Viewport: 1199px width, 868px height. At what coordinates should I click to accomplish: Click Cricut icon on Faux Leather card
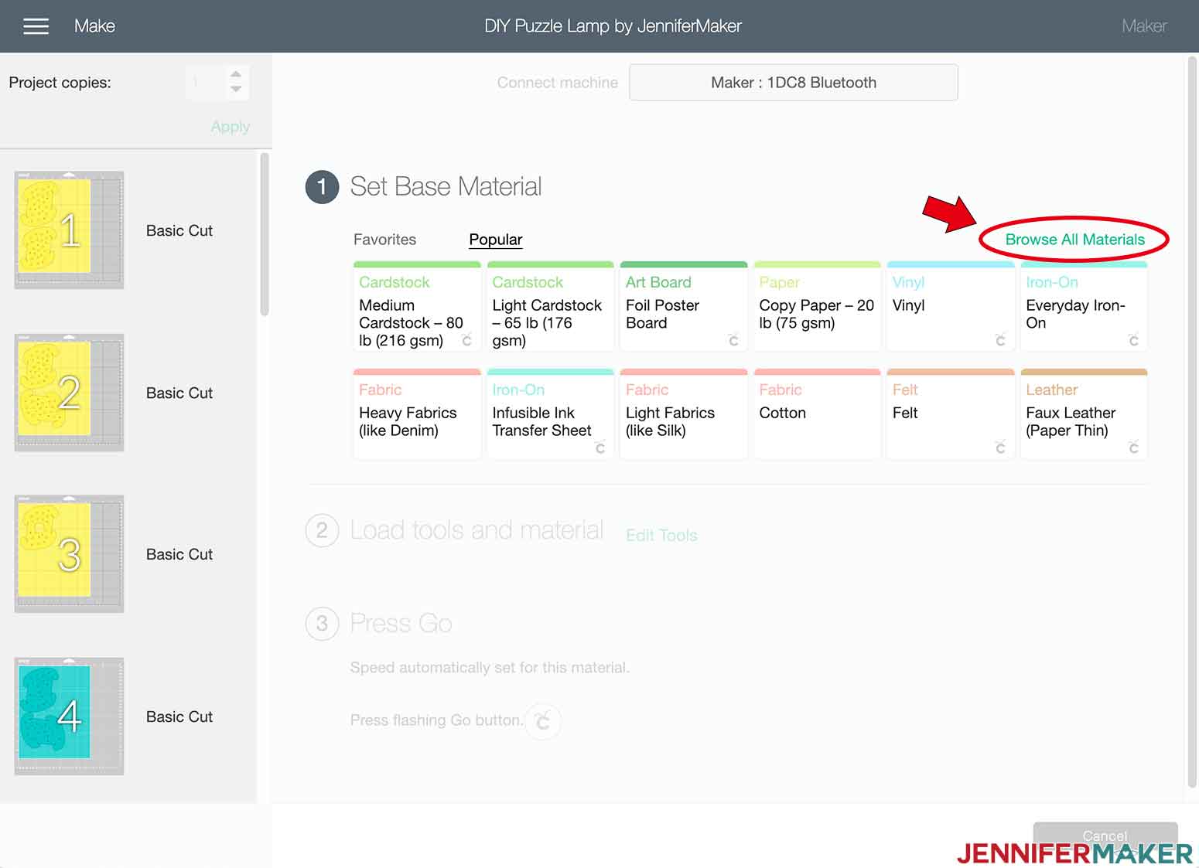(x=1133, y=448)
